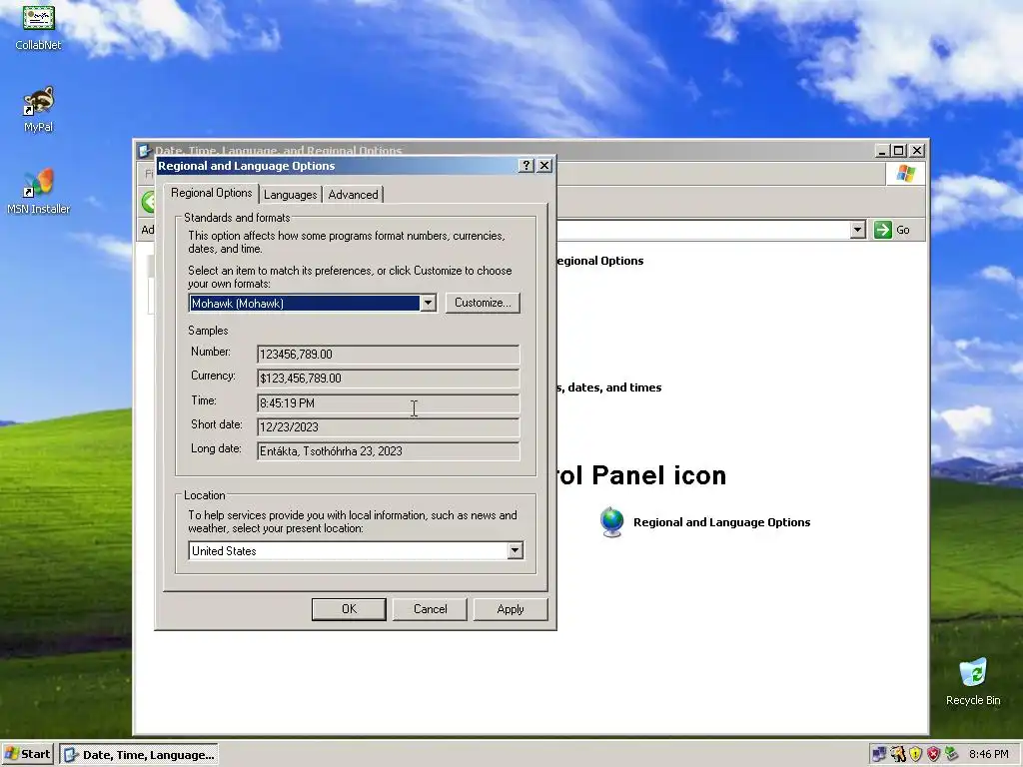Viewport: 1023px width, 767px height.
Task: Switch to the Regional Options tab
Action: coord(212,193)
